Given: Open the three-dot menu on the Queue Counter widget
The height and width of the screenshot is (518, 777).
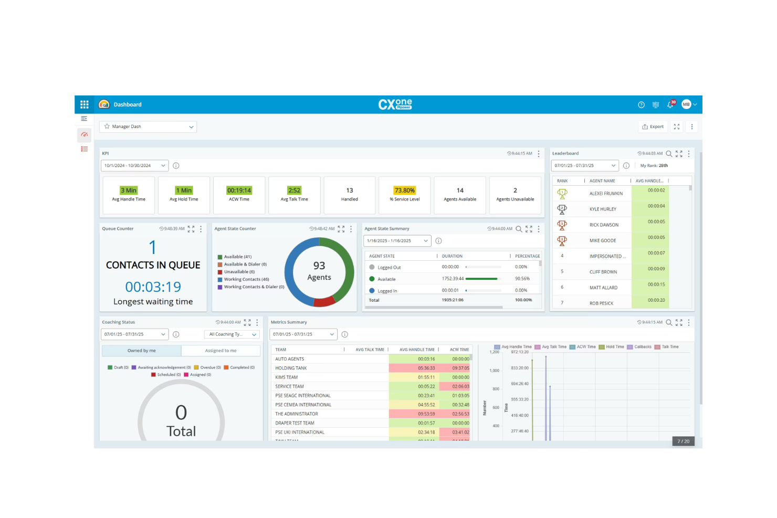Looking at the screenshot, I should click(x=201, y=229).
